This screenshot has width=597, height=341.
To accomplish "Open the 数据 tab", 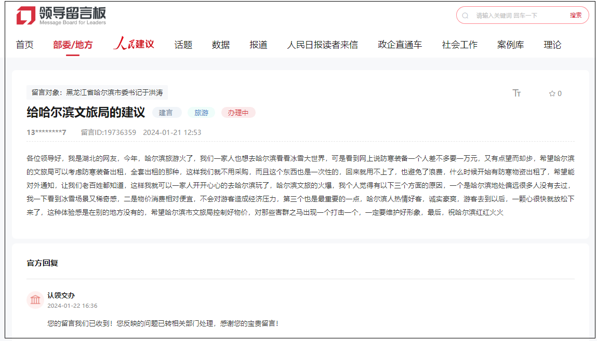I will click(x=221, y=45).
